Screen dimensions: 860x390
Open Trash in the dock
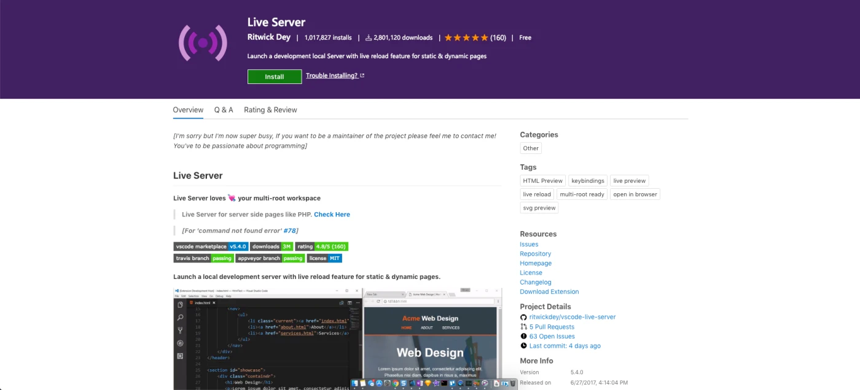512,383
